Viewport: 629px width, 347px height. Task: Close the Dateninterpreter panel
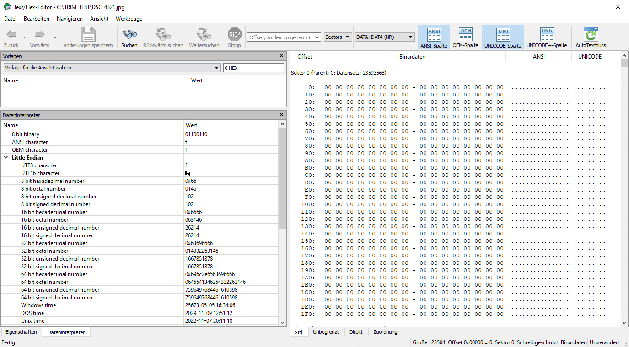[282, 115]
